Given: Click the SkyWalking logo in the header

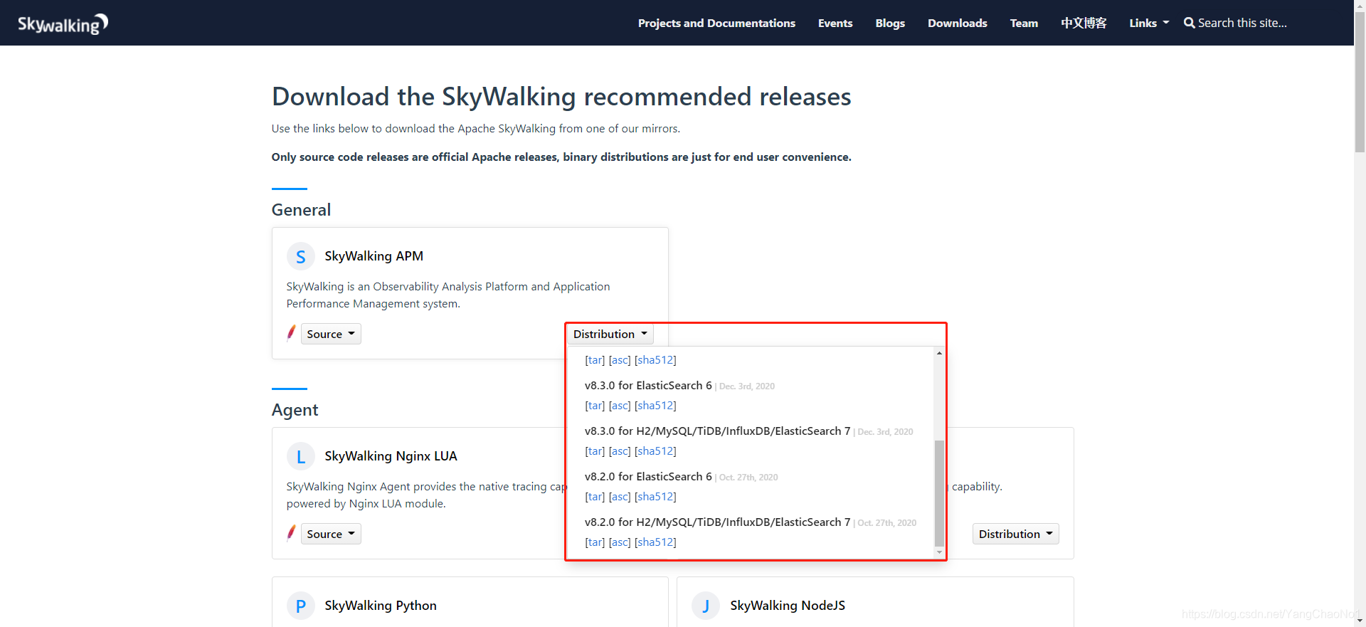Looking at the screenshot, I should [x=63, y=23].
